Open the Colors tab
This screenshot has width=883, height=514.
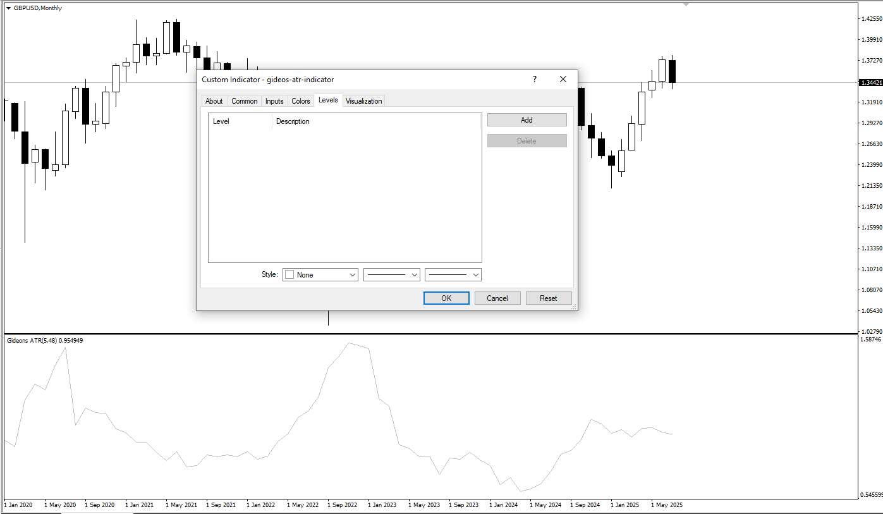(301, 101)
